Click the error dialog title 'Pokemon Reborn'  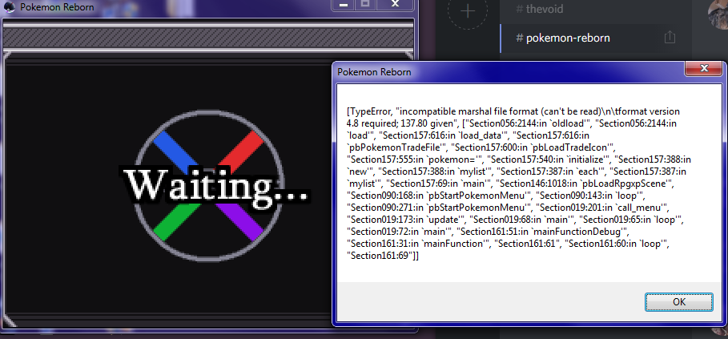point(374,72)
